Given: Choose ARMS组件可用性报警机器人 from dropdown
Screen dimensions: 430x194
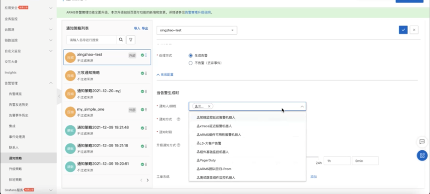Looking at the screenshot, I should pyautogui.click(x=247, y=135).
